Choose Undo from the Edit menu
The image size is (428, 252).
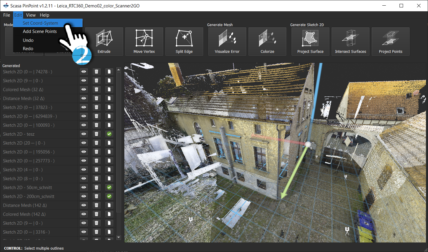click(x=28, y=40)
